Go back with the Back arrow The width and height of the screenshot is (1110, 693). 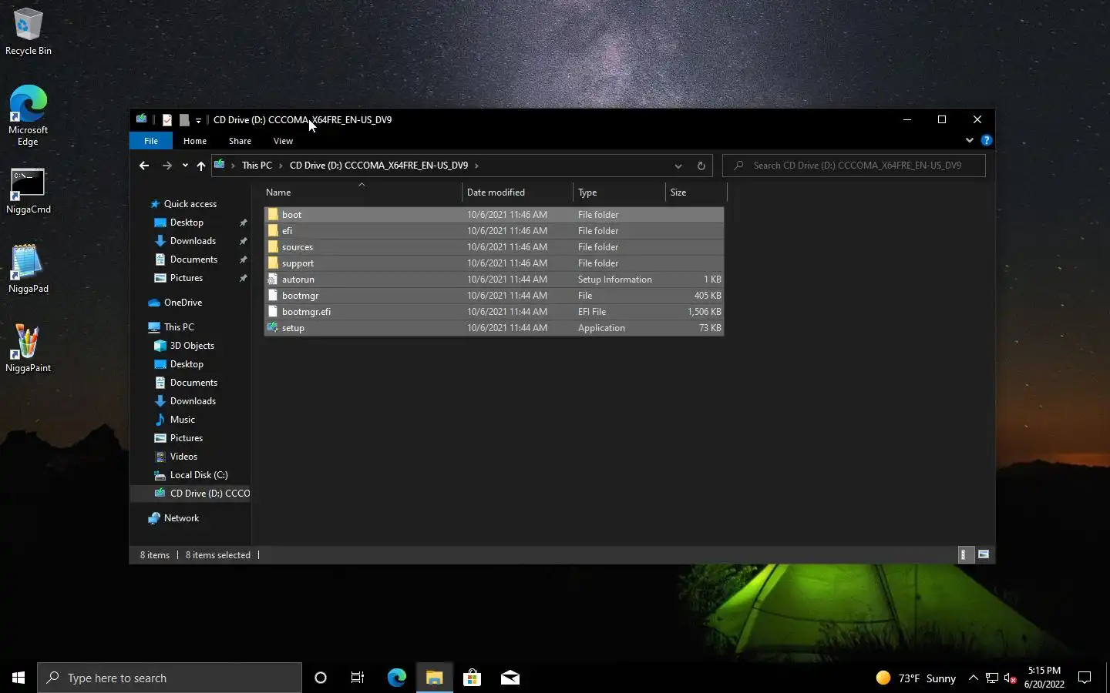point(144,166)
